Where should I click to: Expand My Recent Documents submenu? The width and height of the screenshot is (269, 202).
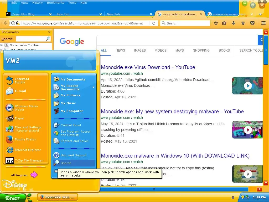click(74, 87)
